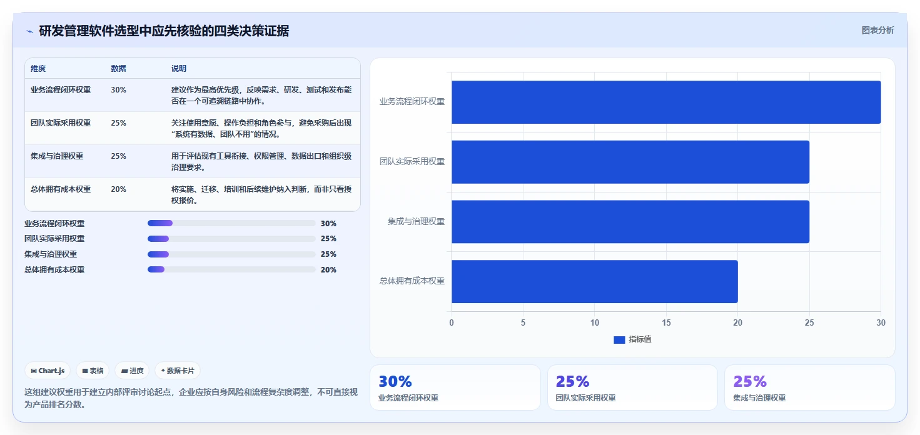The width and height of the screenshot is (920, 435).
Task: Click the 25% table value for 集成与治理权重
Action: [x=118, y=156]
